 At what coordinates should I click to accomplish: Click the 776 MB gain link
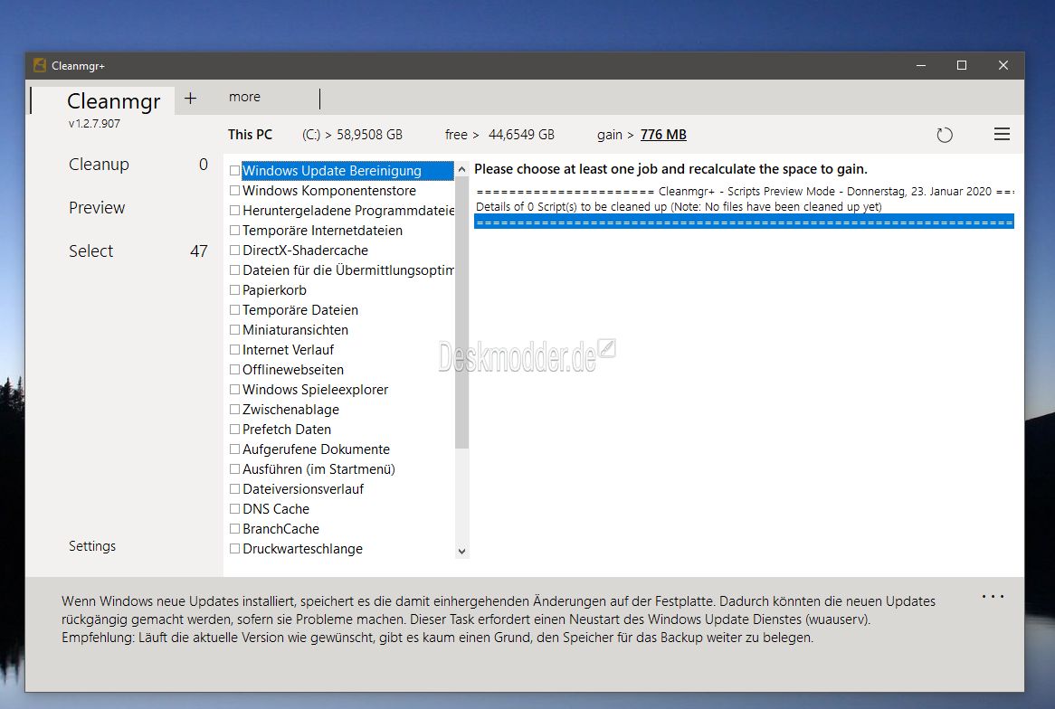[x=663, y=135]
